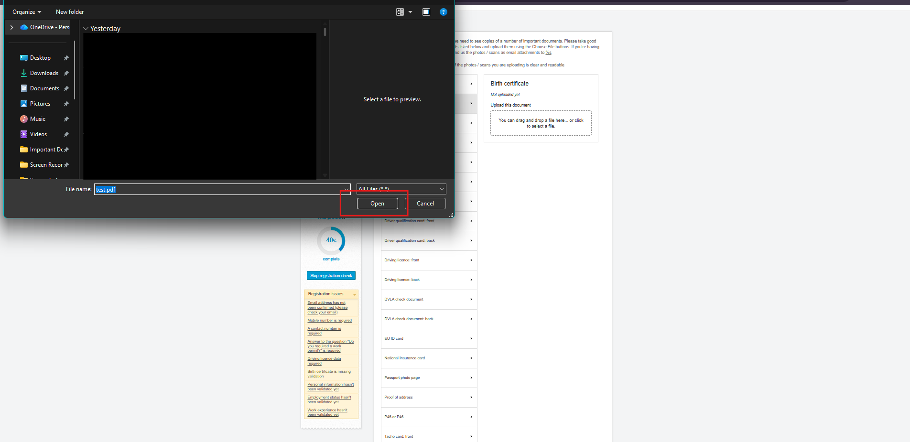Unpin Desktop from the sidebar

(66, 58)
